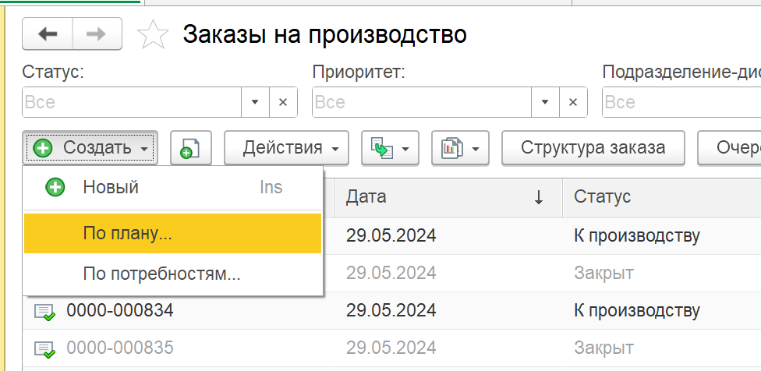The image size is (761, 371).
Task: Click the Структура заказа button
Action: 593,147
